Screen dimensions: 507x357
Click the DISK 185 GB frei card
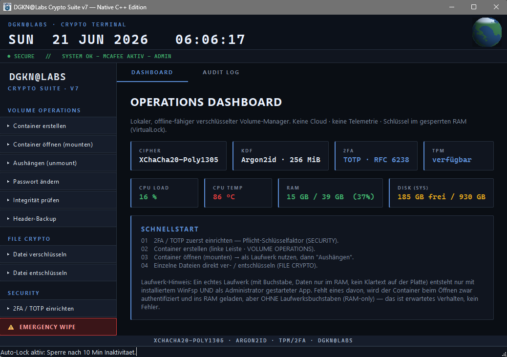(x=442, y=193)
